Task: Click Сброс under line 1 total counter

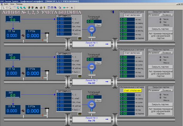Action: coord(98,25)
